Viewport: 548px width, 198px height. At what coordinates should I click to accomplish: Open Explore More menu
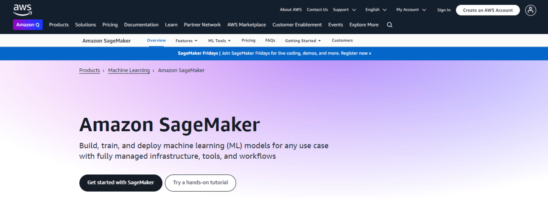(364, 25)
